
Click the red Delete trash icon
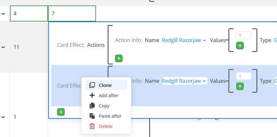pyautogui.click(x=92, y=126)
